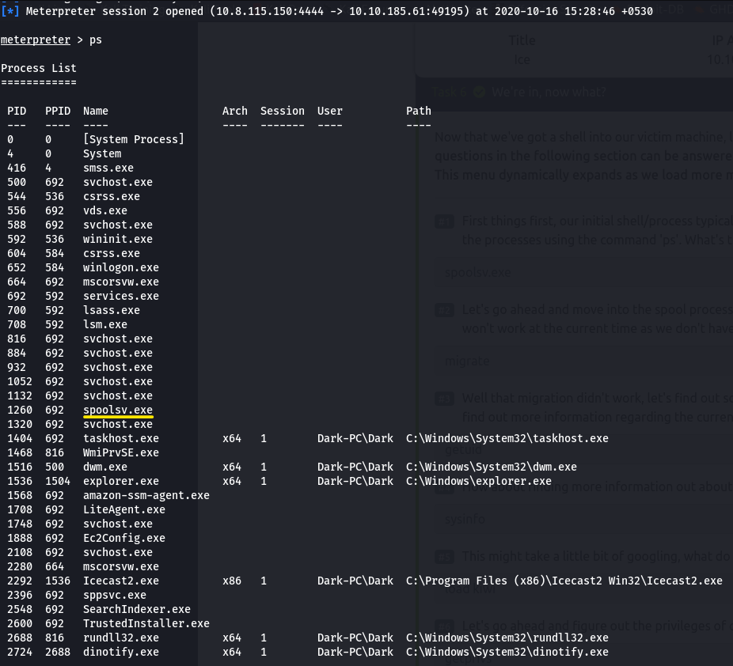Click the 'Process List' heading
The image size is (733, 666).
[38, 68]
